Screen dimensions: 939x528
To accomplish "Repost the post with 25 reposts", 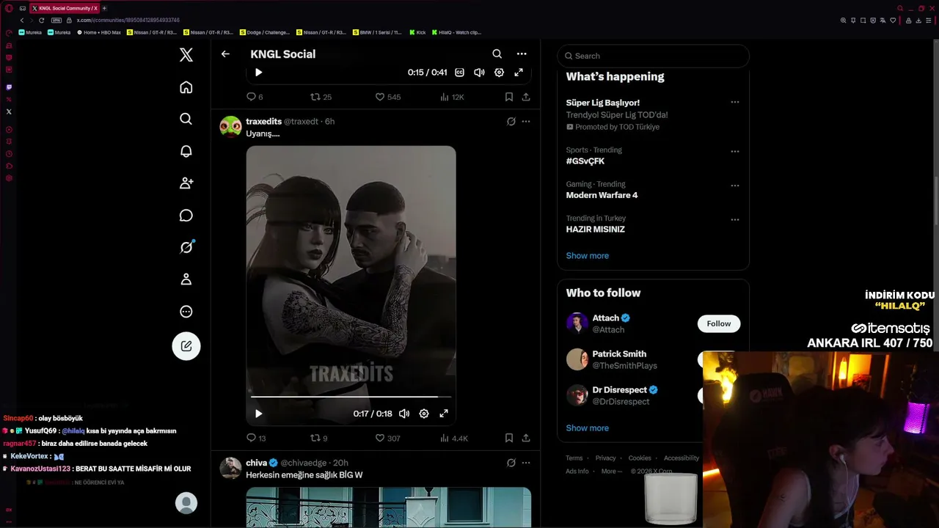I will (321, 97).
